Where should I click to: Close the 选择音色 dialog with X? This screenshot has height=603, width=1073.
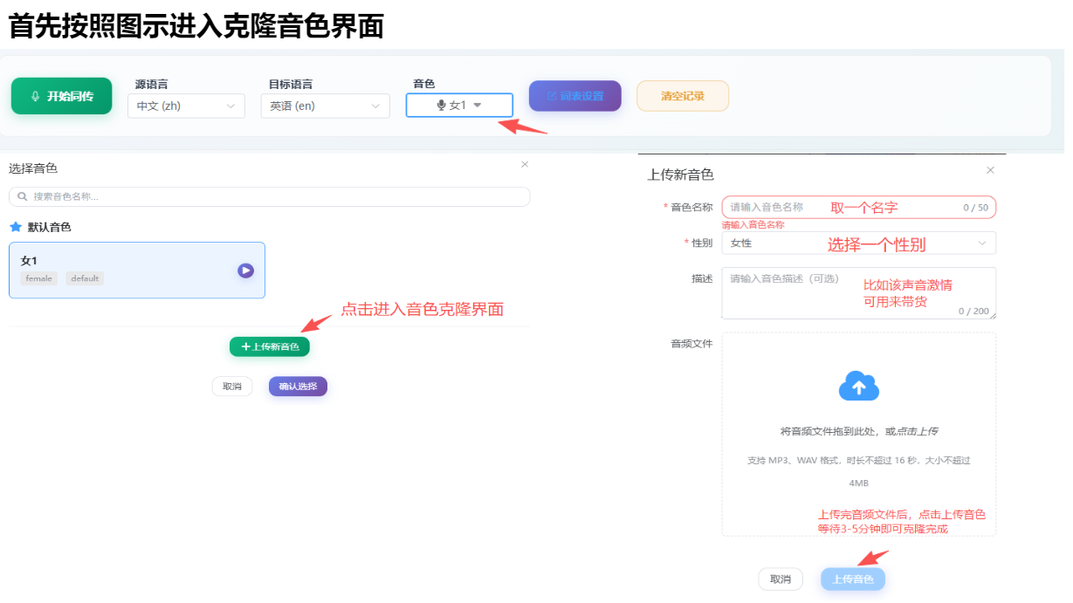[525, 164]
